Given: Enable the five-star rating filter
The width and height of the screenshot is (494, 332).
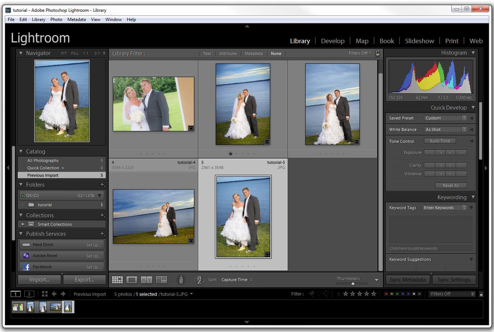Looking at the screenshot, I should pos(373,294).
